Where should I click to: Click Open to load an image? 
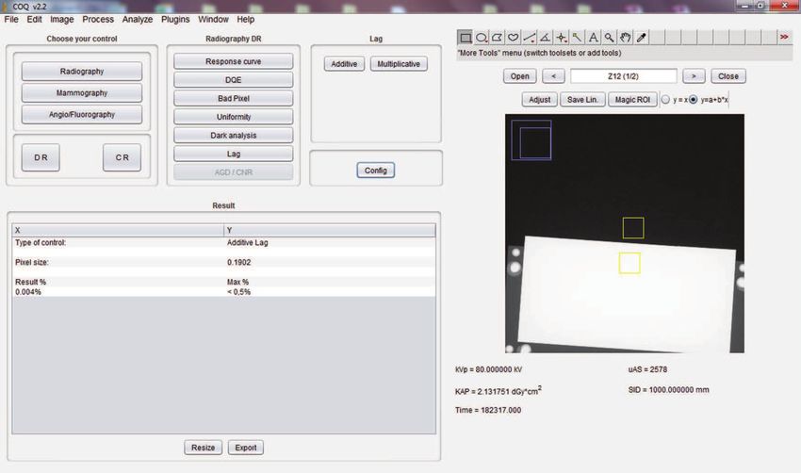click(x=519, y=76)
